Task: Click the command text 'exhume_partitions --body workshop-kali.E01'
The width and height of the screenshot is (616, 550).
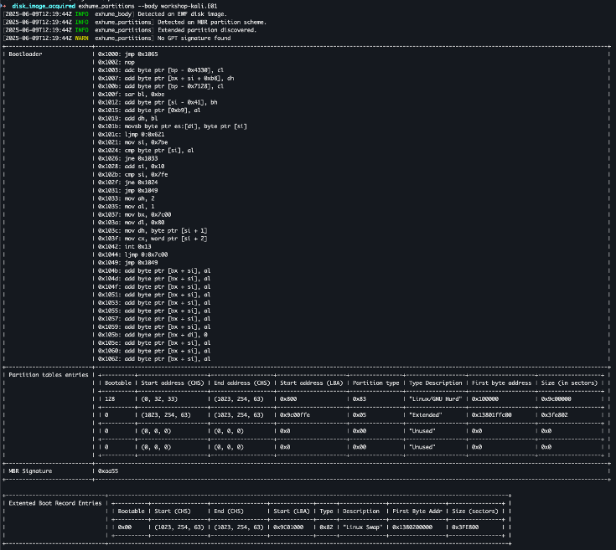Action: (x=148, y=6)
